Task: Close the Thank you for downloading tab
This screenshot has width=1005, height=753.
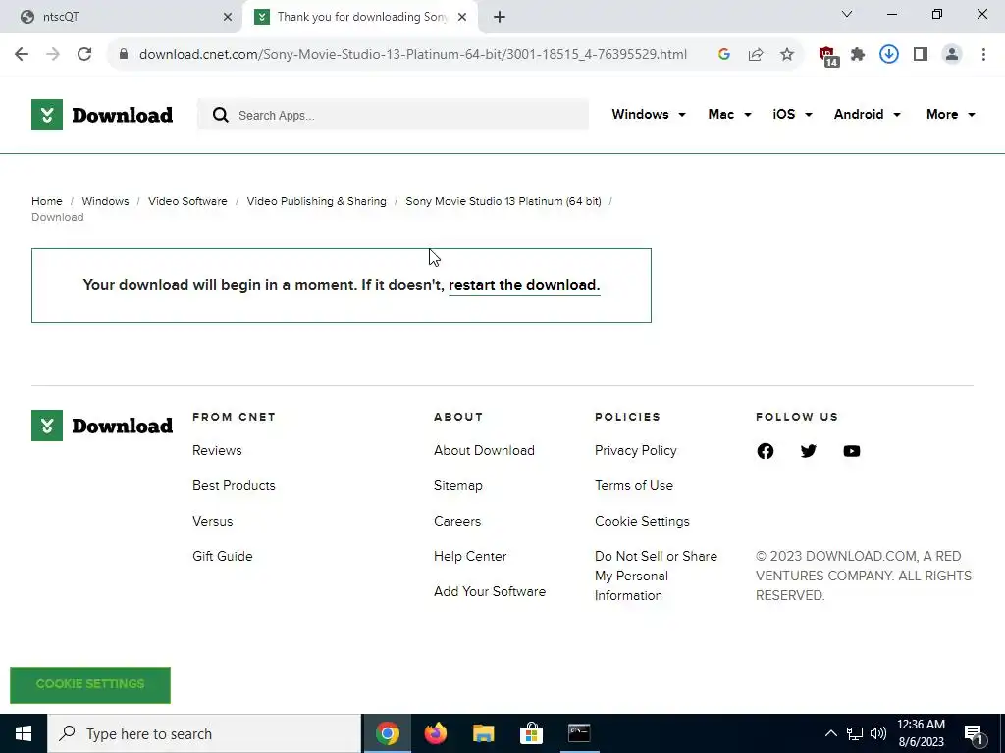Action: [x=462, y=17]
